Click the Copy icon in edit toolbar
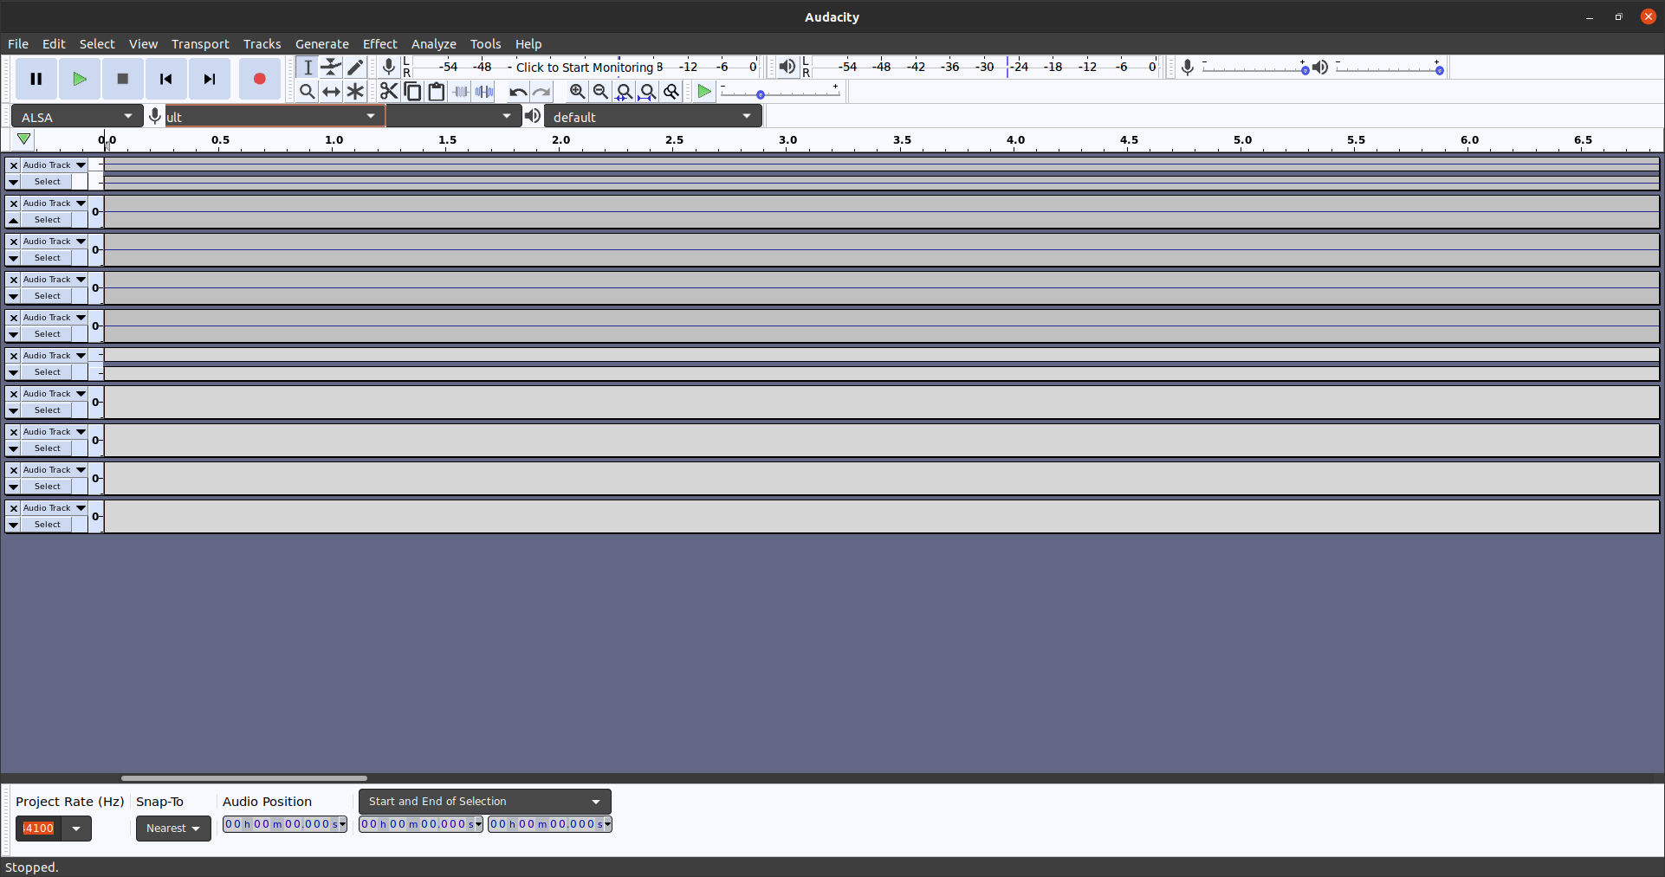 pyautogui.click(x=413, y=91)
